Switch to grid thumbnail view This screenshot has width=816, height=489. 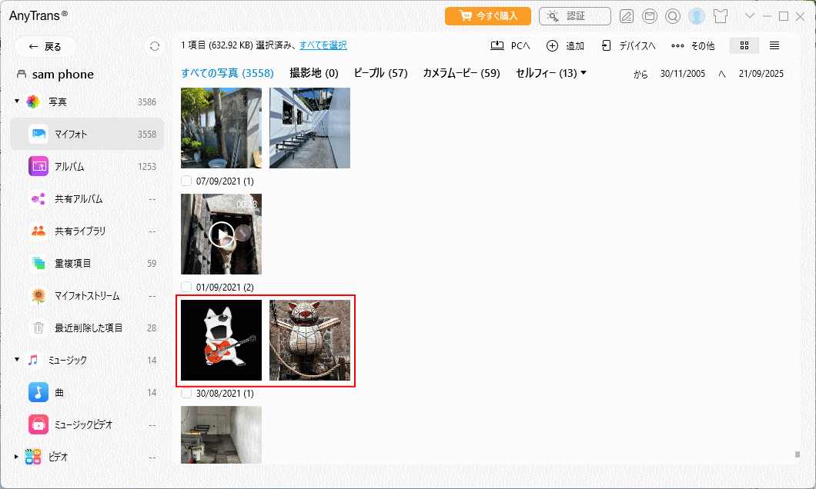[x=744, y=45]
